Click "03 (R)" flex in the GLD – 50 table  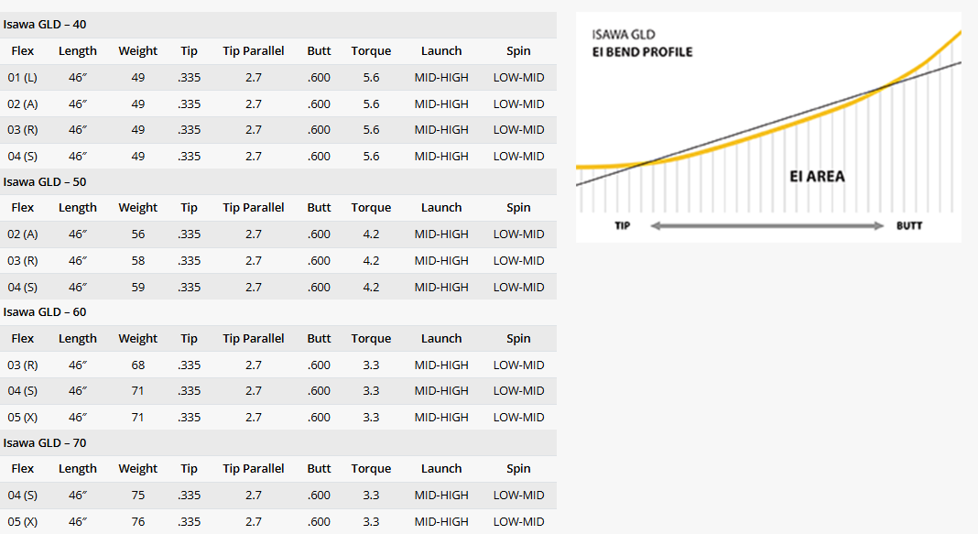click(x=23, y=261)
